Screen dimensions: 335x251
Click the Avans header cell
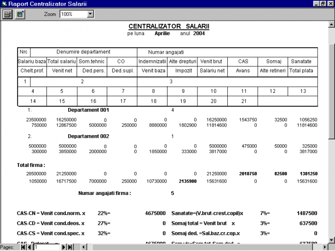point(243,71)
